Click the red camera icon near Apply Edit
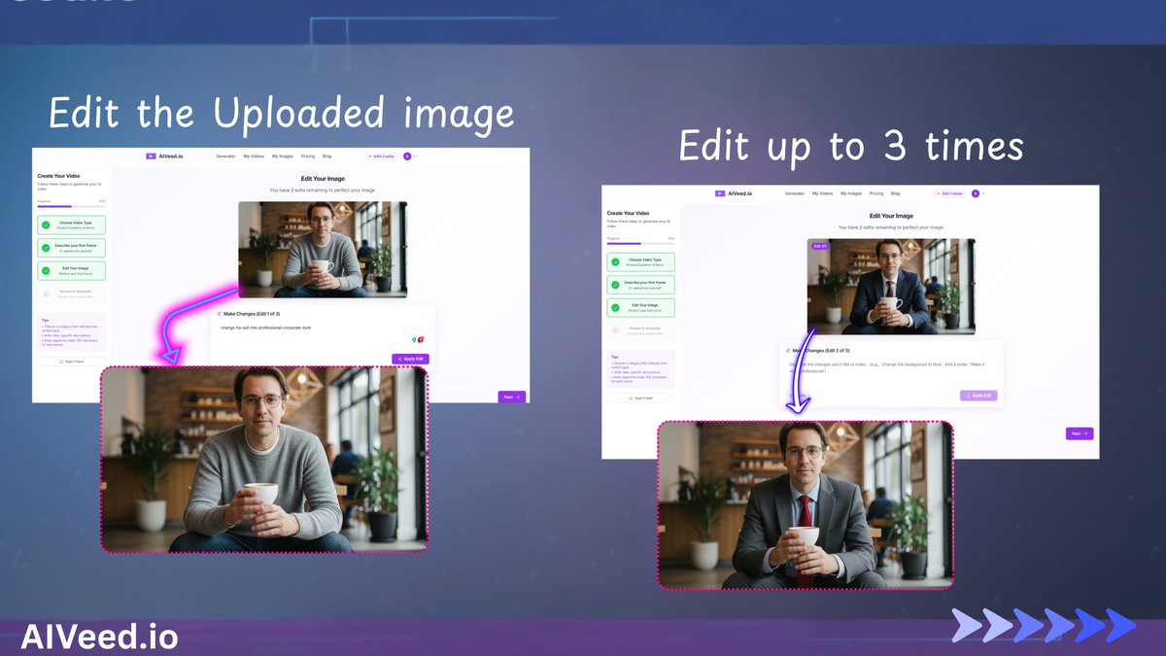Image resolution: width=1166 pixels, height=656 pixels. 421,339
